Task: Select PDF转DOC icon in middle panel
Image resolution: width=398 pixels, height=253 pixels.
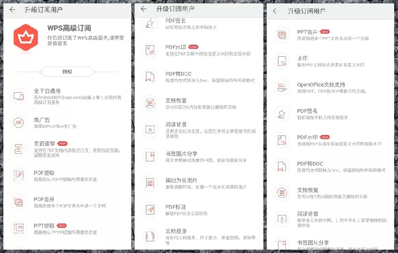Action: point(150,77)
